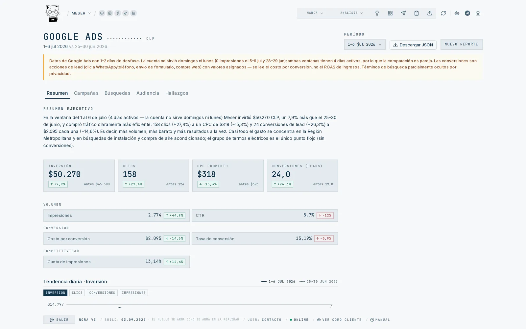Open the Búsquedas tab
The height and width of the screenshot is (329, 526).
(117, 93)
